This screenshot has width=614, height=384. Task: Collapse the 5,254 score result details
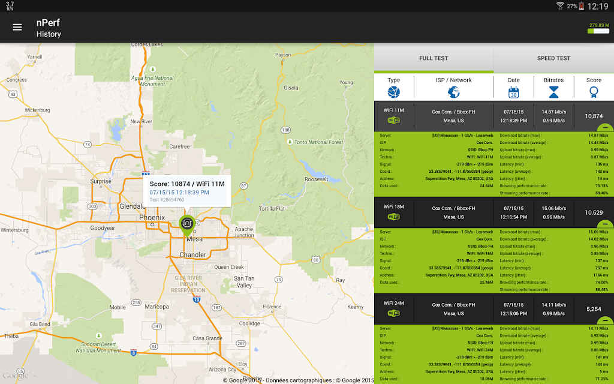pyautogui.click(x=606, y=320)
